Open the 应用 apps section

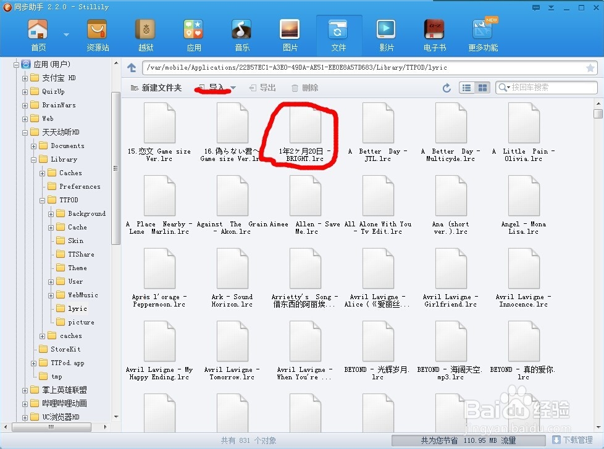pyautogui.click(x=194, y=35)
